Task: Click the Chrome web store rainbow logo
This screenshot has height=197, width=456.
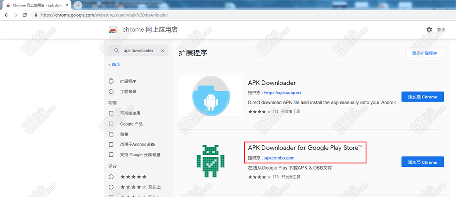Action: [113, 30]
